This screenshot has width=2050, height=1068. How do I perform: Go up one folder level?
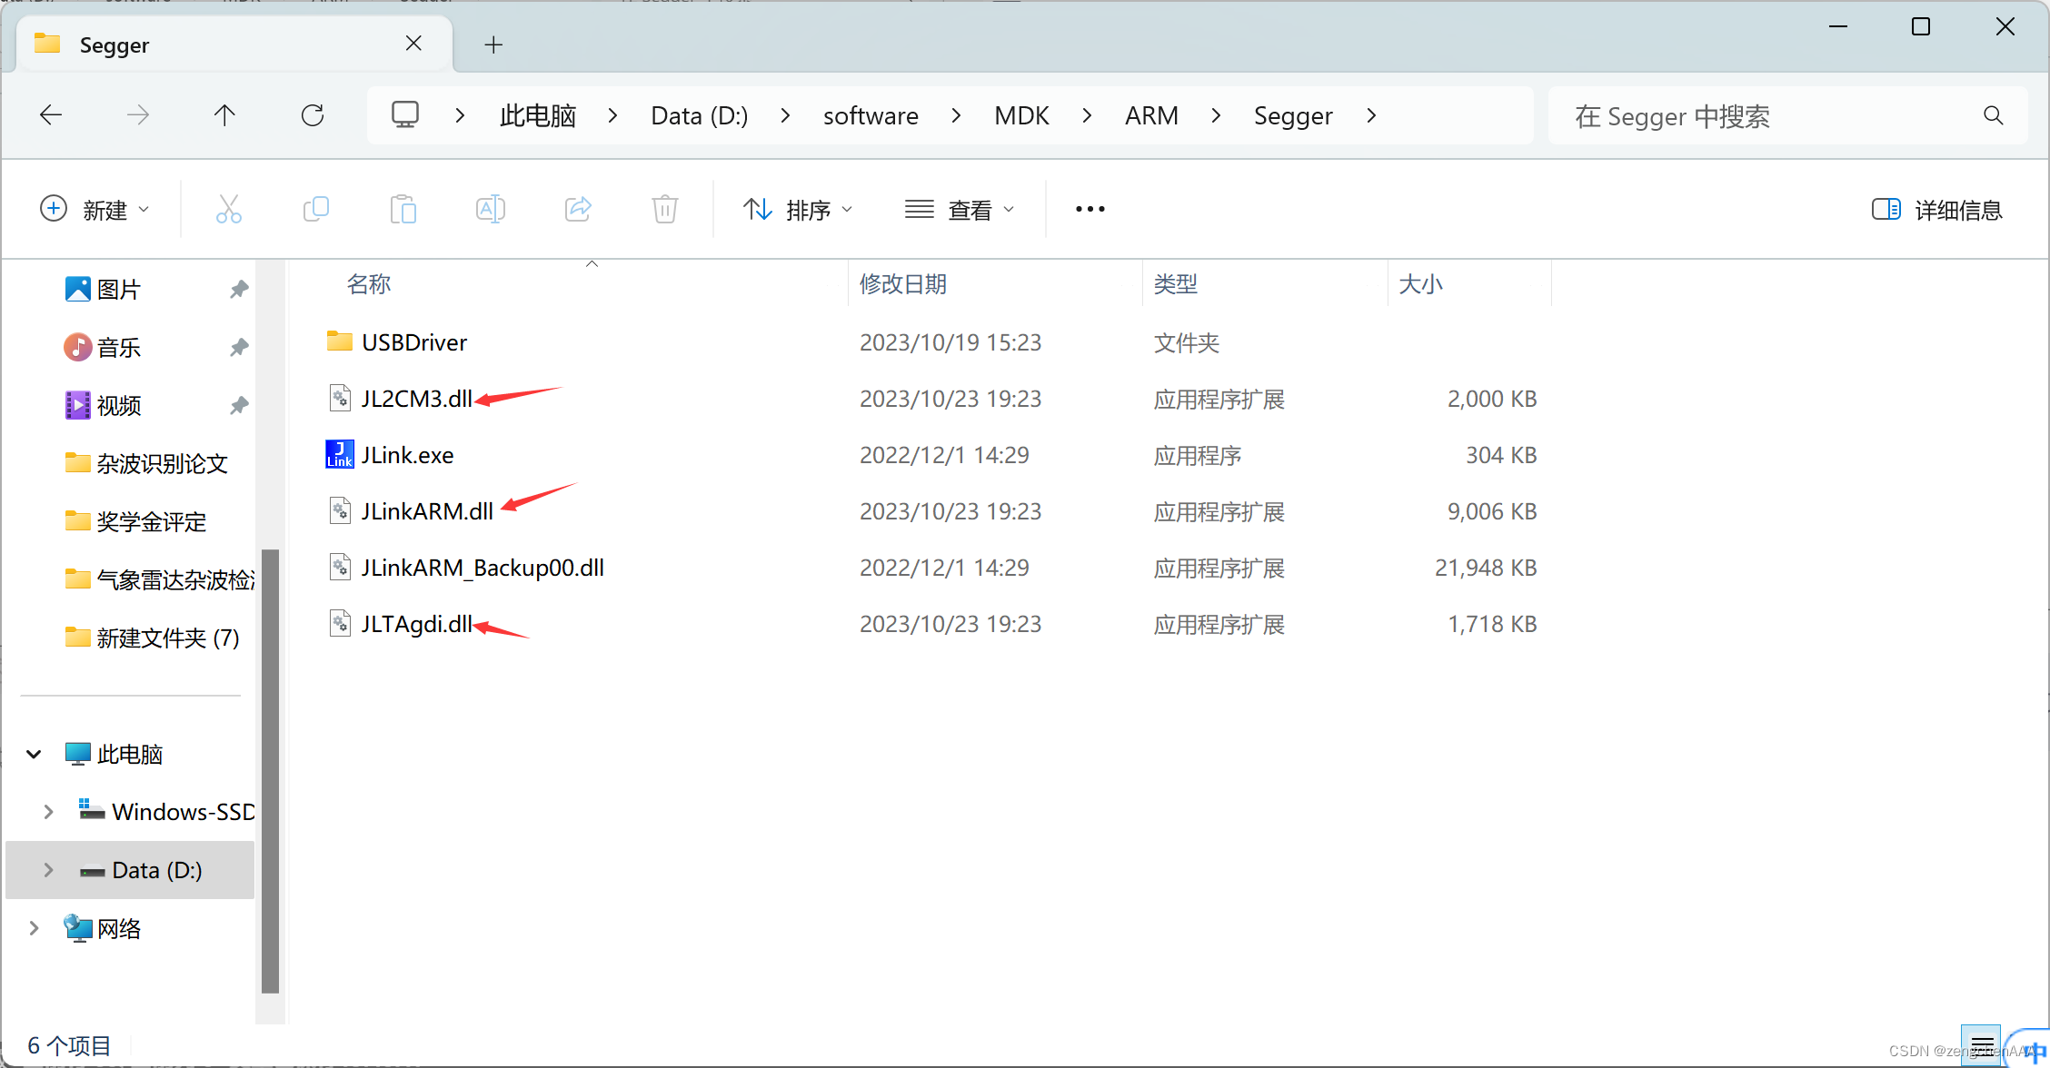coord(224,115)
